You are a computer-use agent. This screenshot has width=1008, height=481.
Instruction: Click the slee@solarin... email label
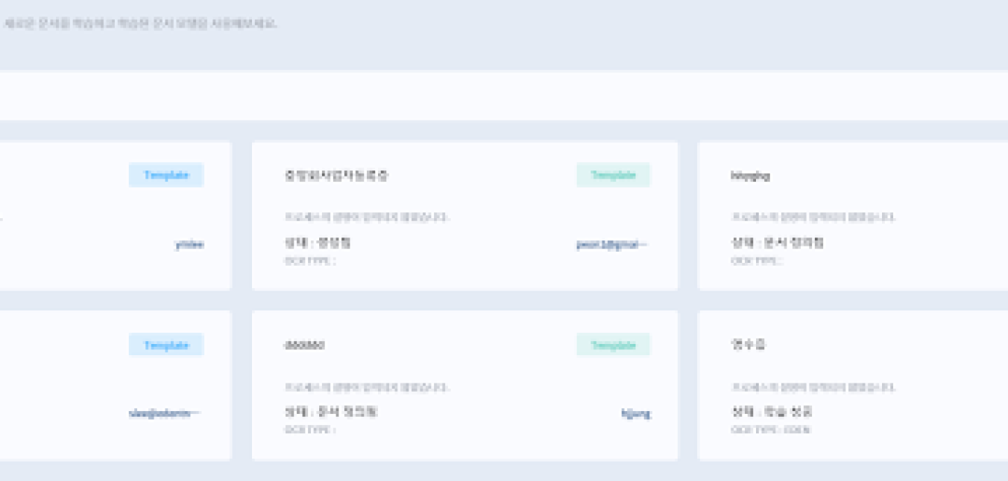point(165,413)
